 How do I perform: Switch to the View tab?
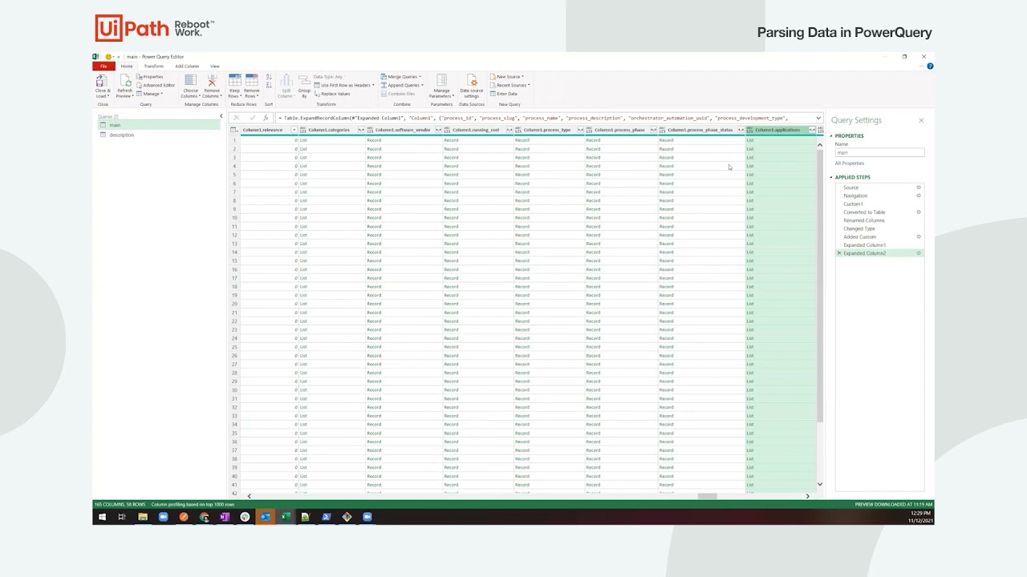(215, 66)
